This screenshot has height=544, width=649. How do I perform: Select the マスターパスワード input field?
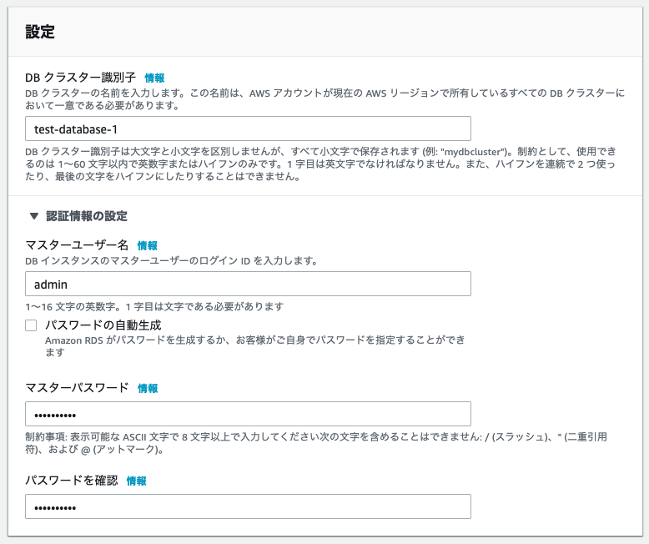click(248, 414)
